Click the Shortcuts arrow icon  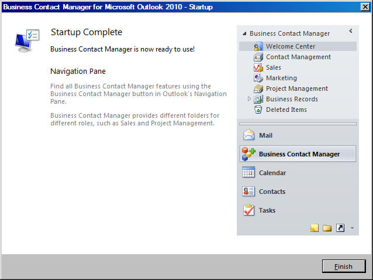pos(340,228)
